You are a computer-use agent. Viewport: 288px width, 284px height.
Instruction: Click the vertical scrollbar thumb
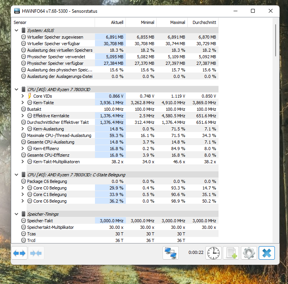pos(276,40)
